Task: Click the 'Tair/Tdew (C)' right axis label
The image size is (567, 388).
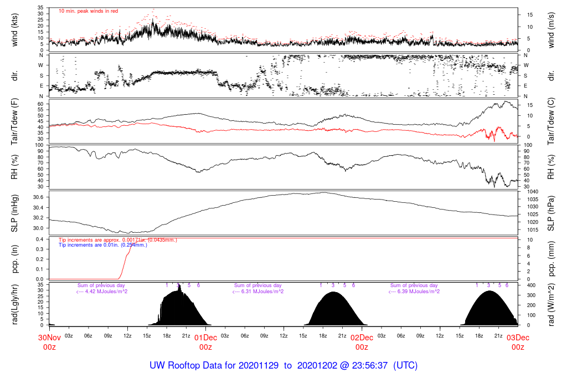Action: click(552, 120)
